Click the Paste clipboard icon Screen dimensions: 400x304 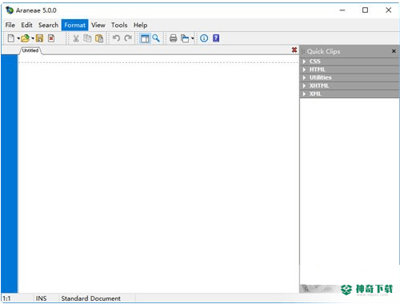coord(99,38)
